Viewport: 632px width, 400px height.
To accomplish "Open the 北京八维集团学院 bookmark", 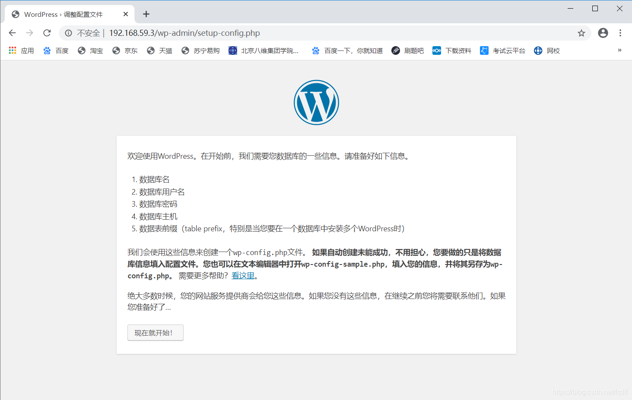I will (x=264, y=50).
